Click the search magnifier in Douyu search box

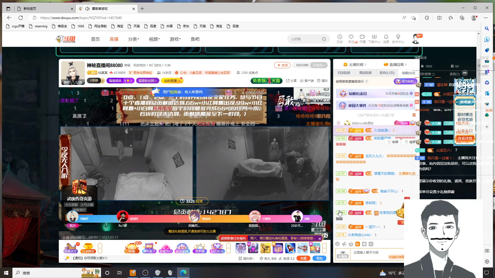(x=324, y=39)
